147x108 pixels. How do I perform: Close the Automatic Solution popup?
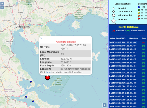(x=41, y=38)
